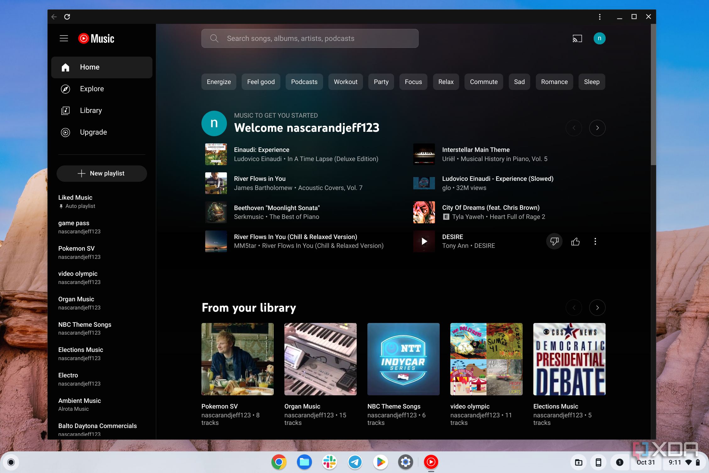Focus the search songs input field
The image size is (709, 473).
pyautogui.click(x=310, y=38)
